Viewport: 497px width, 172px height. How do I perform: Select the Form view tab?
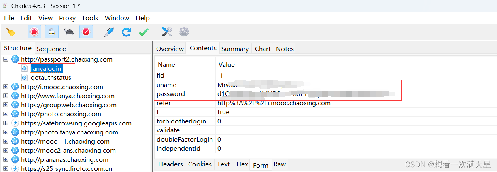(261, 165)
